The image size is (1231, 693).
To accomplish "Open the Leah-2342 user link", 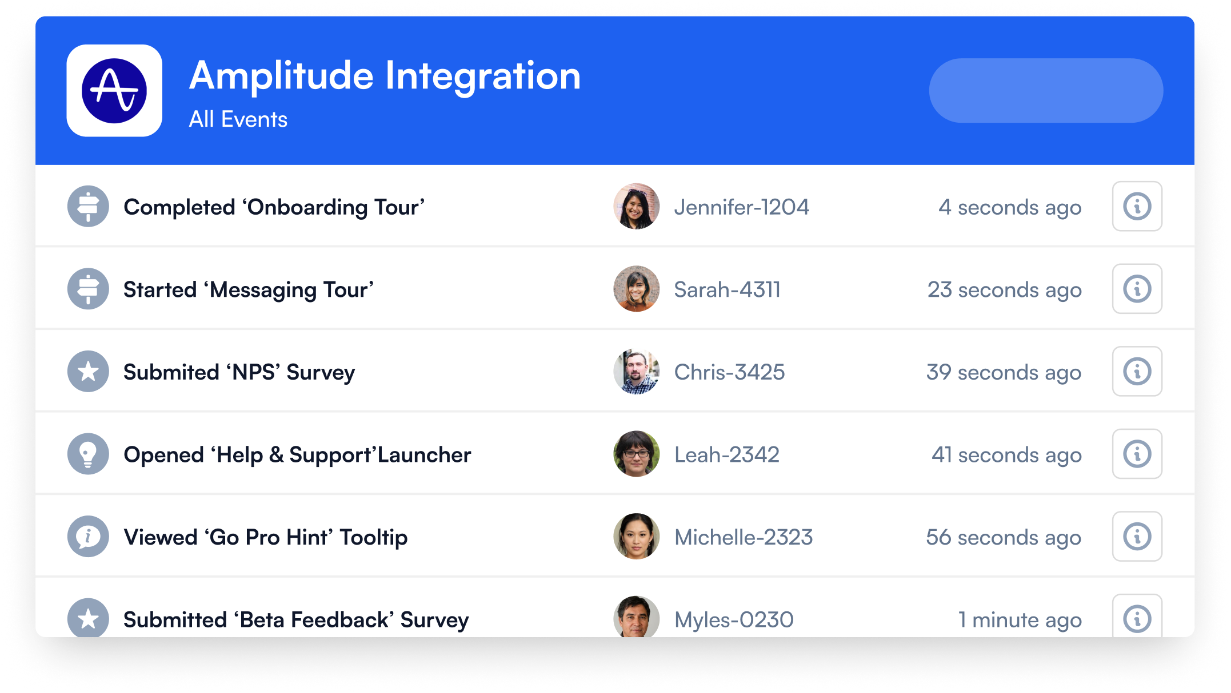I will pos(726,455).
